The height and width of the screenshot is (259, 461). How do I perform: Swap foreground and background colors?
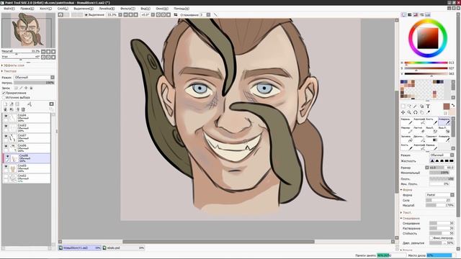pos(453,105)
